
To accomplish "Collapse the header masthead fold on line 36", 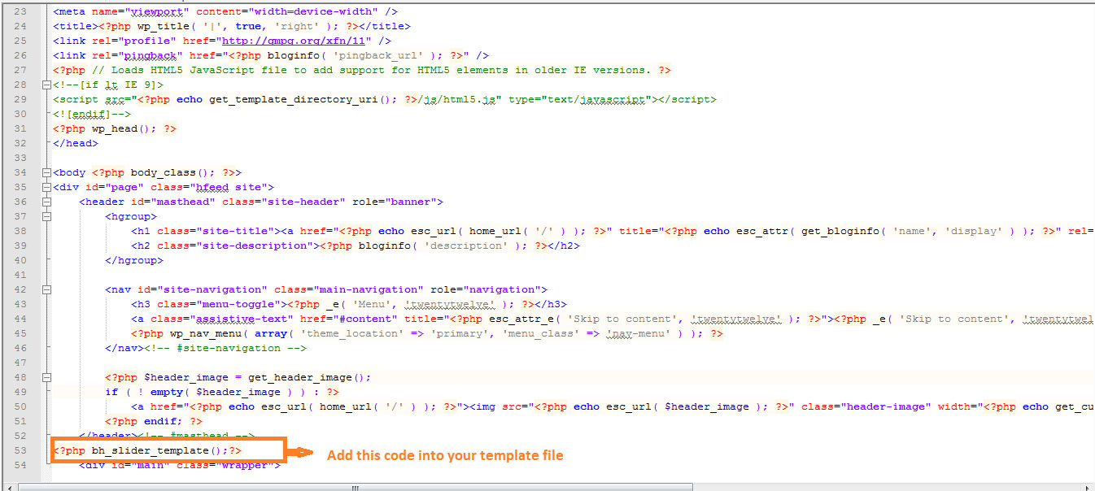I will point(46,202).
